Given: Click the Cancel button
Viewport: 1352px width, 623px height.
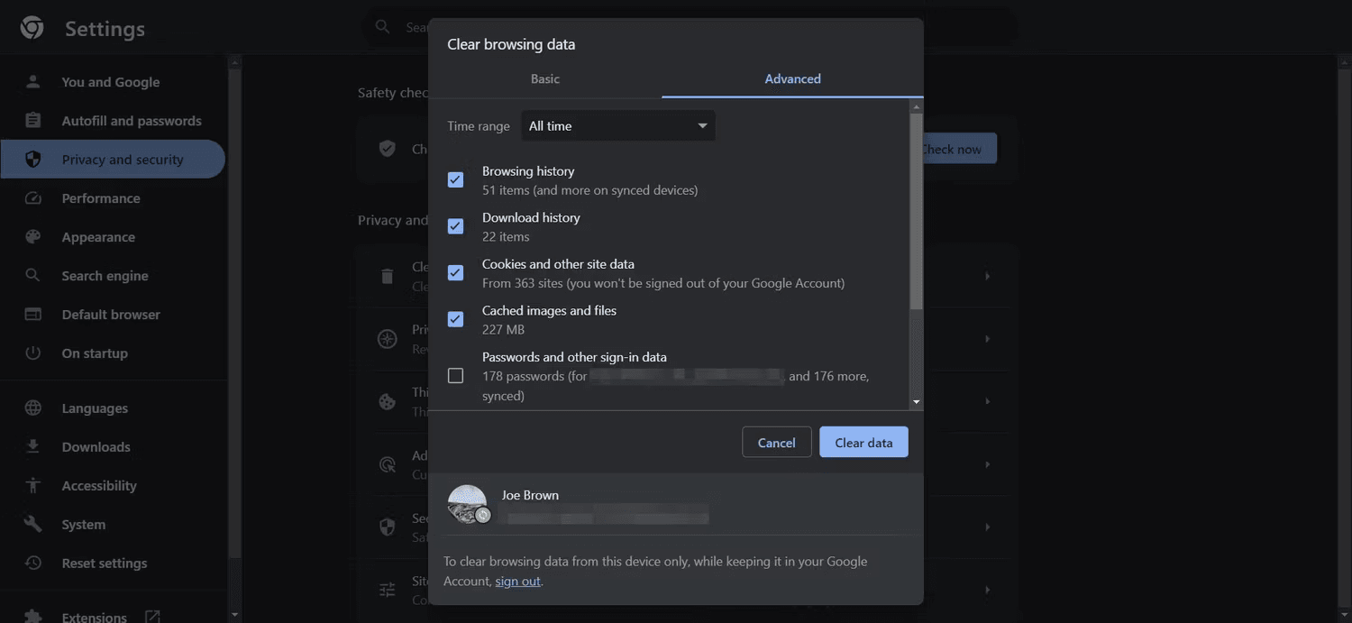Looking at the screenshot, I should (777, 443).
